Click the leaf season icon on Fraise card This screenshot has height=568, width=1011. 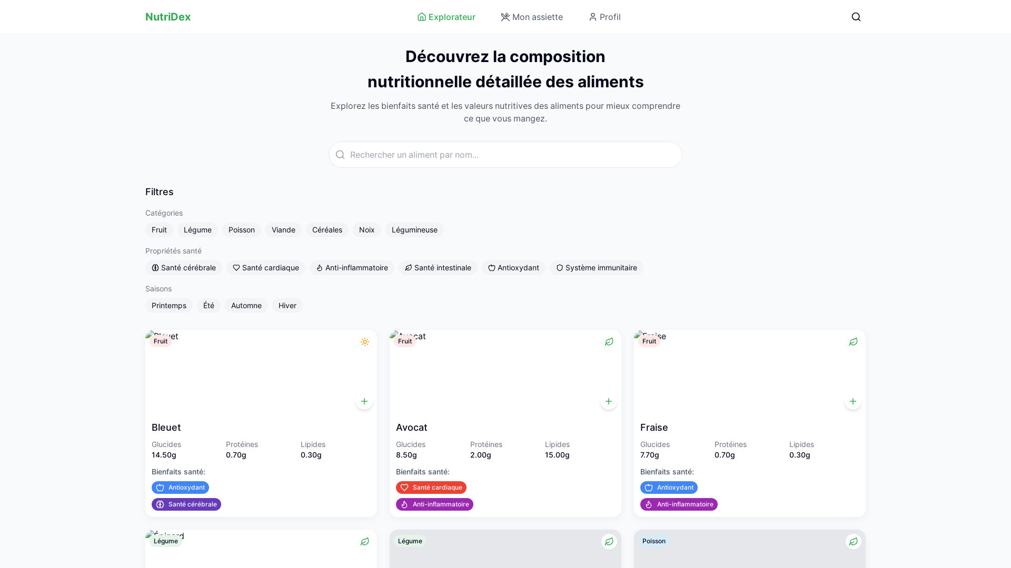click(854, 342)
